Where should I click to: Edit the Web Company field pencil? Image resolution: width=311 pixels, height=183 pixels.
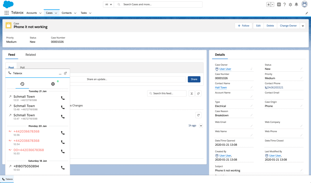[301, 126]
